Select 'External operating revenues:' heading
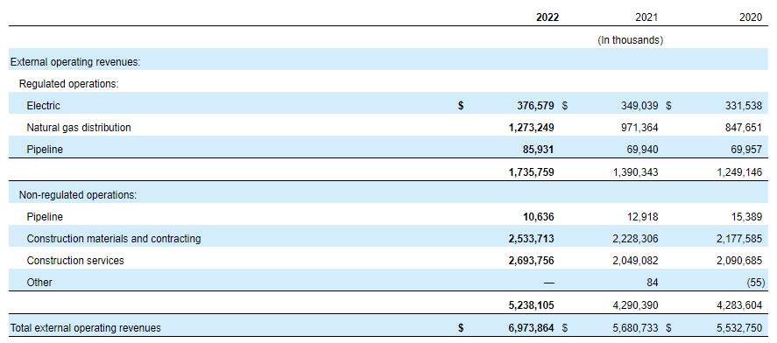Screen dimensions: 777x343 coord(75,62)
